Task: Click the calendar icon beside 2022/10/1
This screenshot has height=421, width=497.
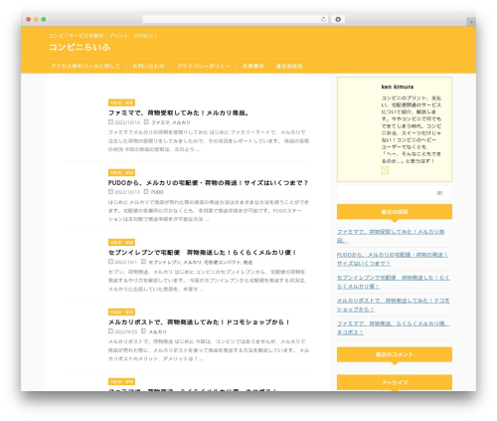Action: click(x=110, y=262)
